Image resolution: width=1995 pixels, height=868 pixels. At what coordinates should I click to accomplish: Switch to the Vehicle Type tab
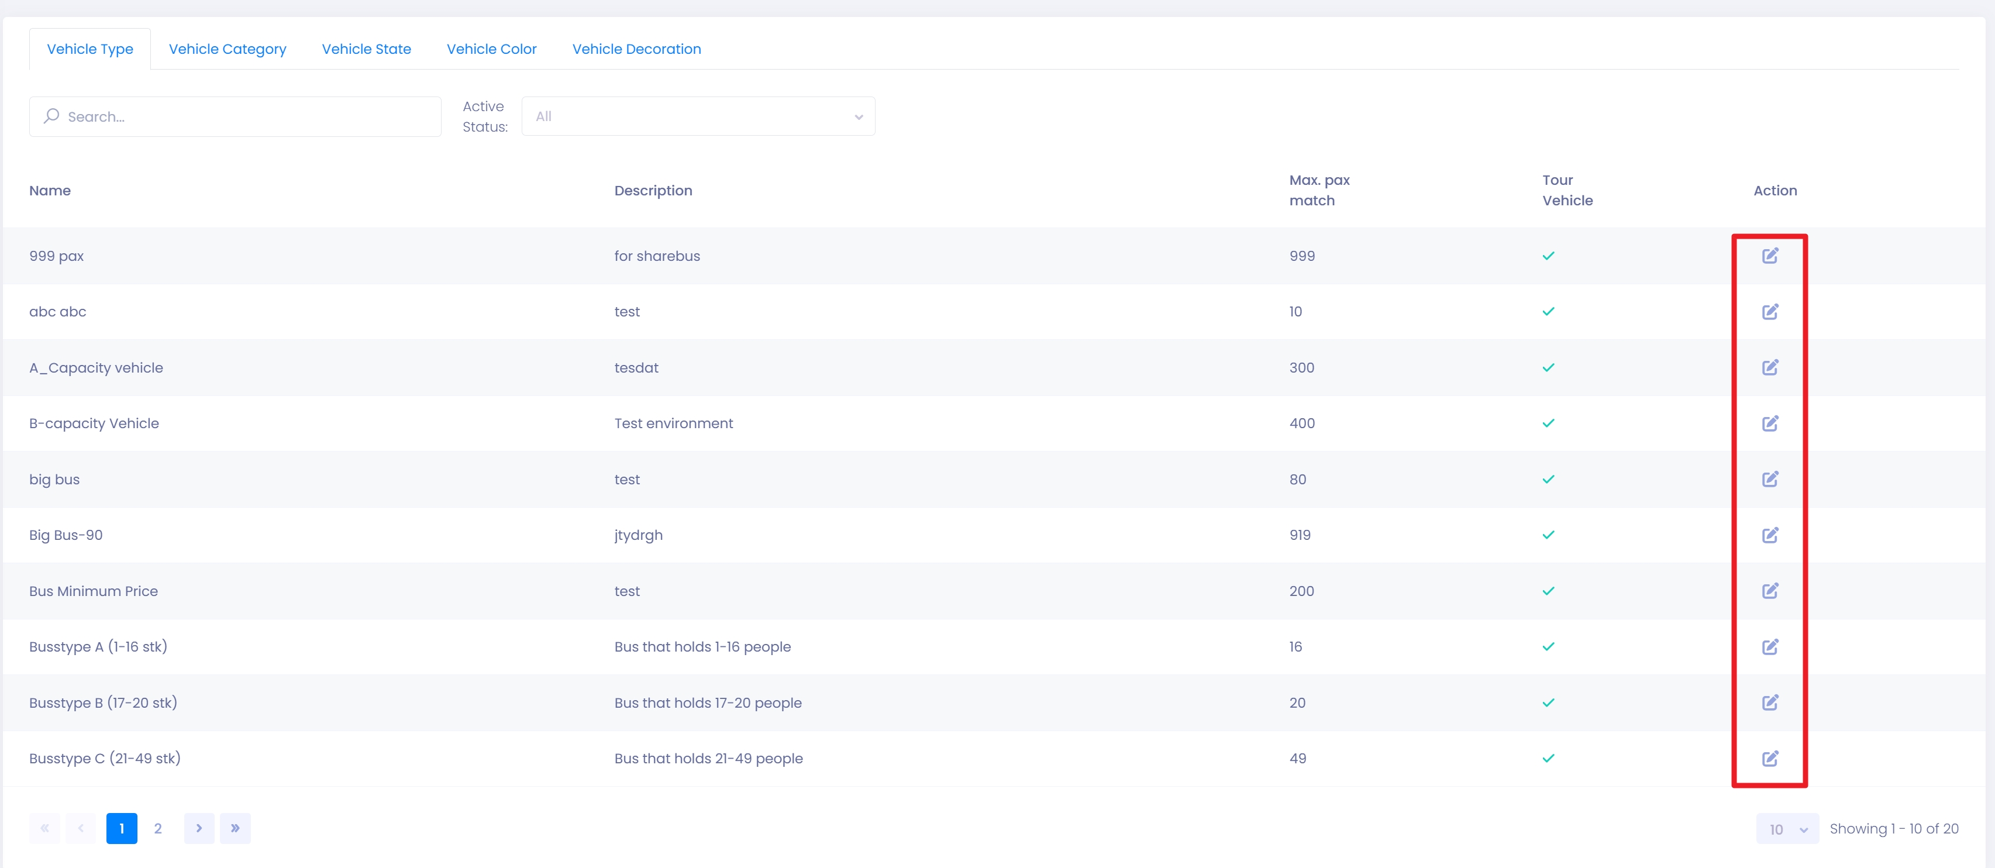point(90,49)
